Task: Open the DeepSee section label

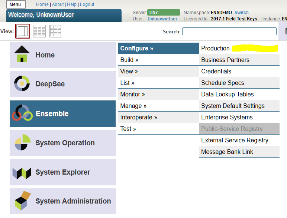Action: coord(50,84)
